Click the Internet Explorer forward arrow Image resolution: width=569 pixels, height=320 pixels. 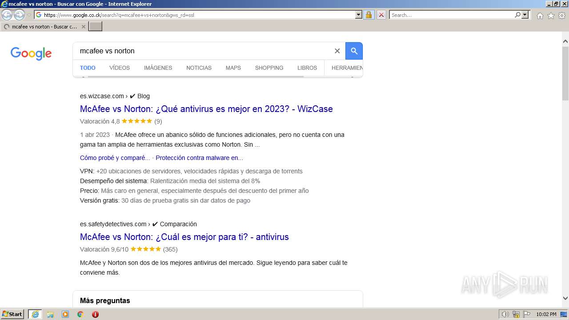click(x=19, y=15)
